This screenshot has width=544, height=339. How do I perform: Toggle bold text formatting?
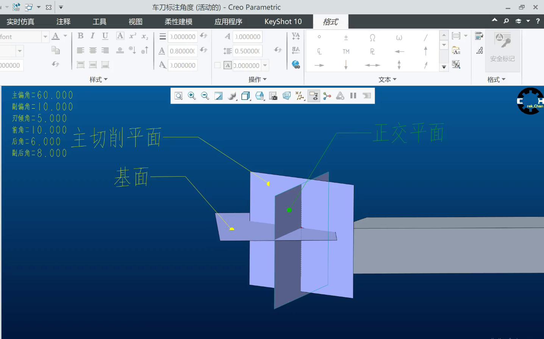click(x=80, y=36)
